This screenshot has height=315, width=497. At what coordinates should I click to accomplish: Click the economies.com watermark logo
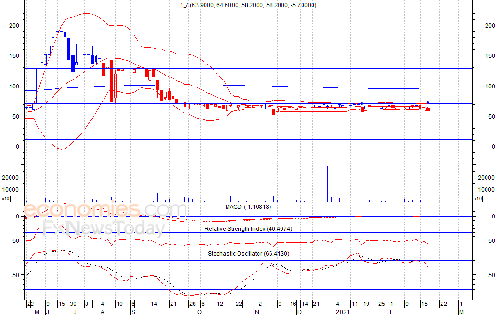tap(105, 210)
